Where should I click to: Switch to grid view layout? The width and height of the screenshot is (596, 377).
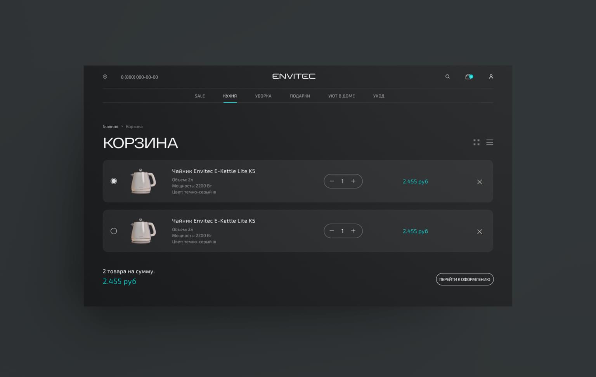coord(476,142)
